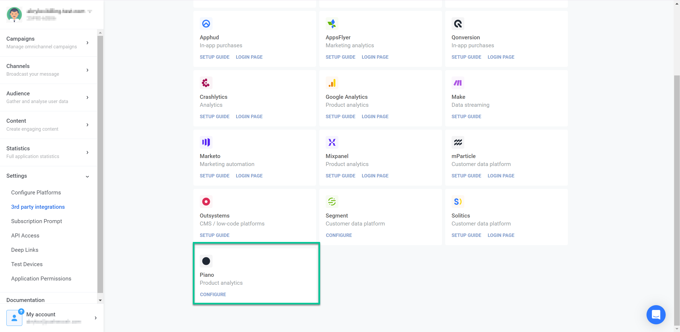680x332 pixels.
Task: Open the Marketo setup guide
Action: tap(214, 176)
